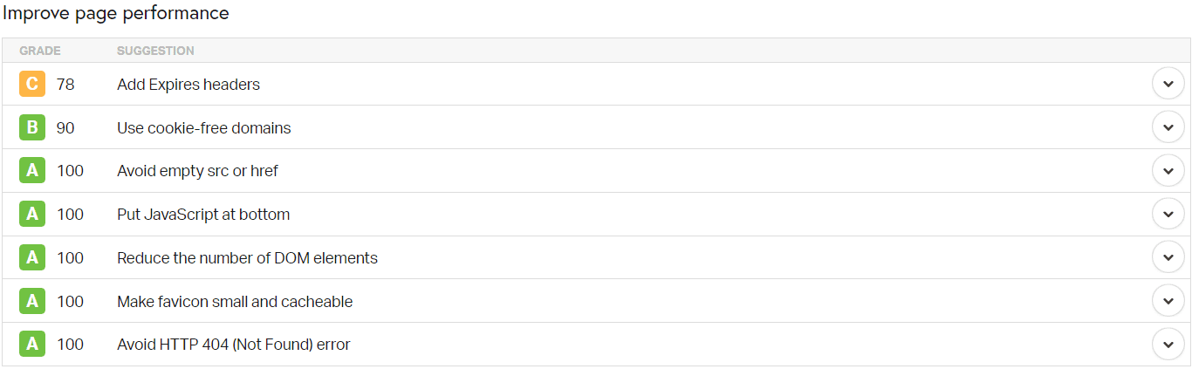Viewport: 1192px width, 369px height.
Task: Click the A grade badge for DOM elements
Action: click(32, 258)
